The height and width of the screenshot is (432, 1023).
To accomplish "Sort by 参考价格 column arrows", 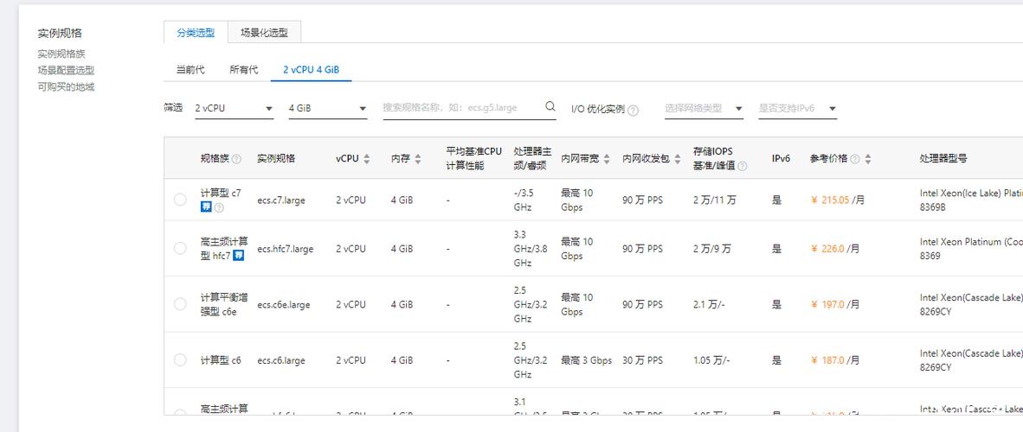I will point(867,159).
